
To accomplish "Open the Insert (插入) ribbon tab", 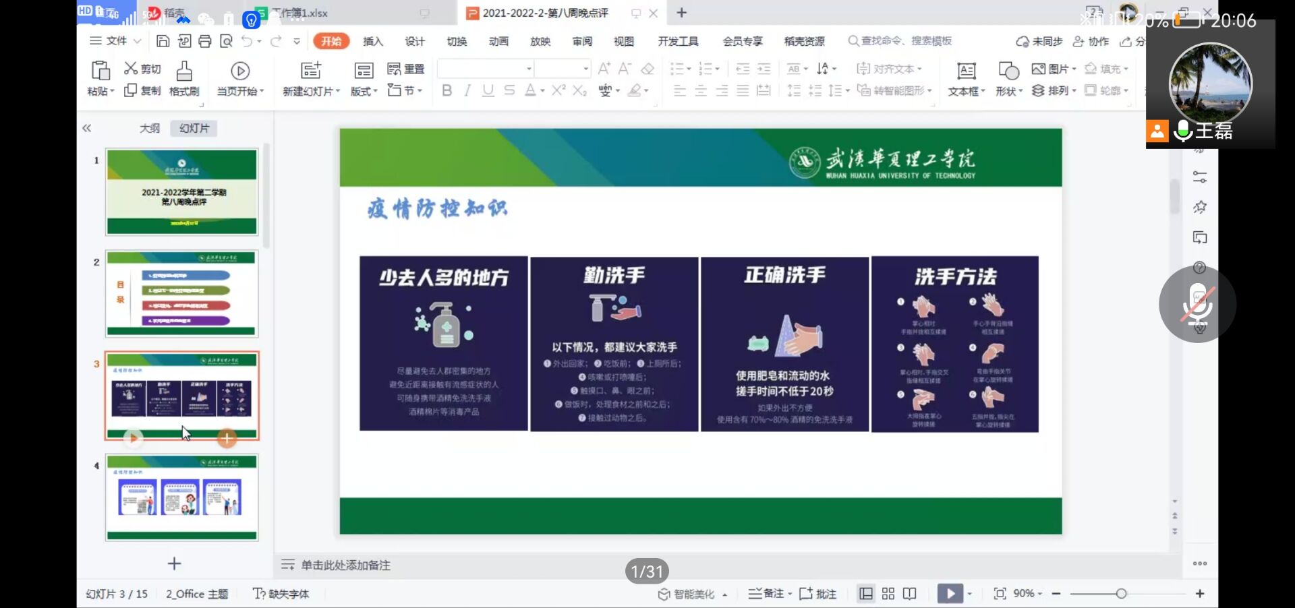I will (372, 41).
